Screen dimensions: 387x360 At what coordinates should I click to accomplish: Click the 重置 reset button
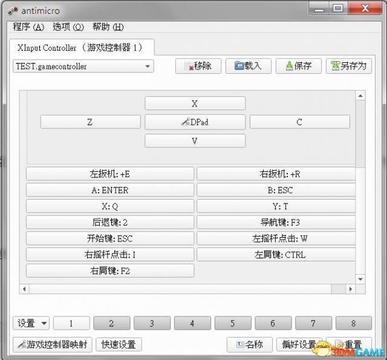click(x=349, y=344)
